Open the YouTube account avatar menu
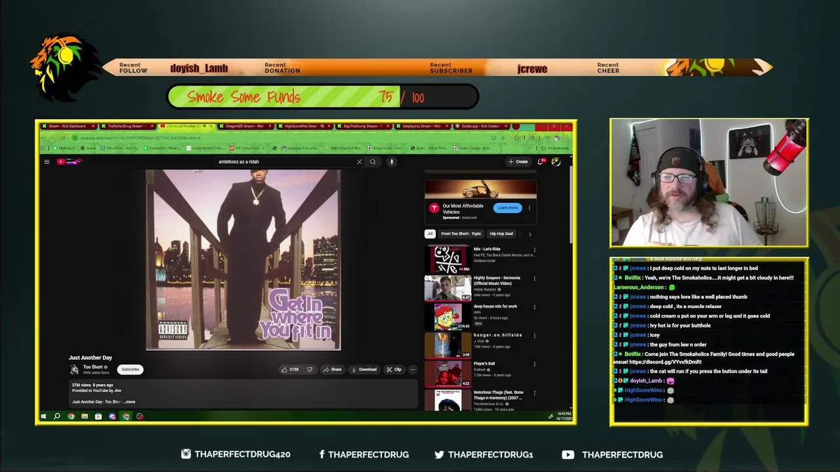The height and width of the screenshot is (472, 840). (556, 161)
